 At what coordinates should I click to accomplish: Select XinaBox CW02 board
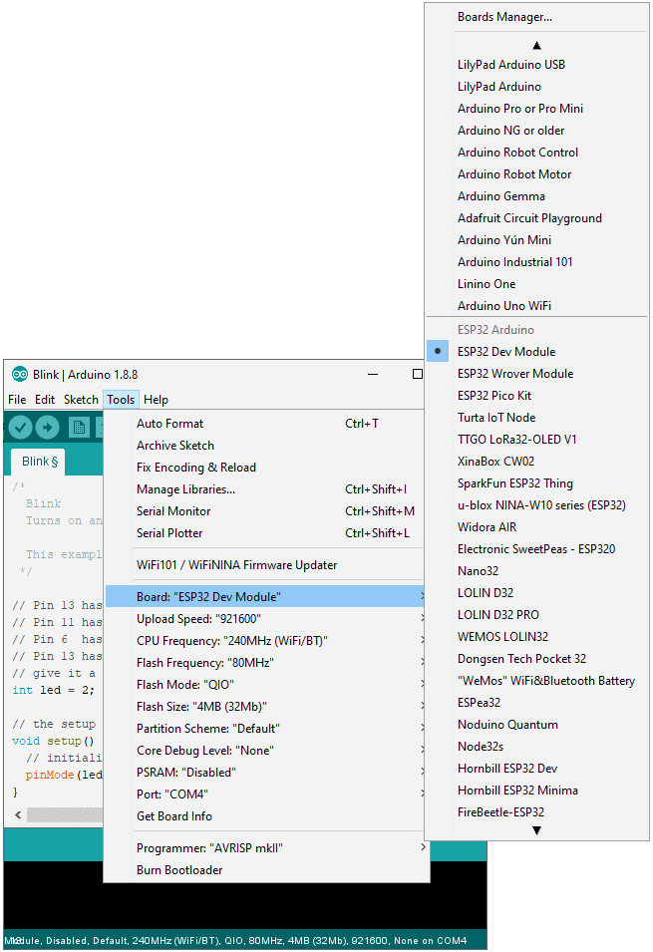[x=537, y=462]
